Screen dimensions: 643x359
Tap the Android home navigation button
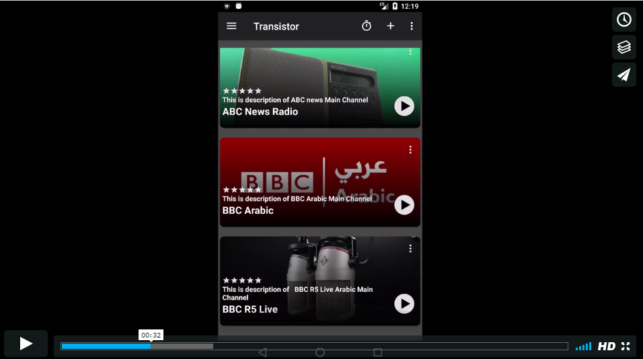(x=320, y=352)
